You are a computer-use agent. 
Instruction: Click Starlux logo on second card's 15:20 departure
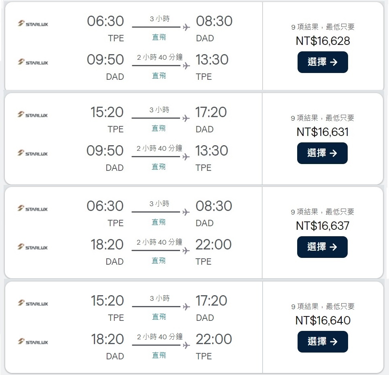tap(32, 115)
